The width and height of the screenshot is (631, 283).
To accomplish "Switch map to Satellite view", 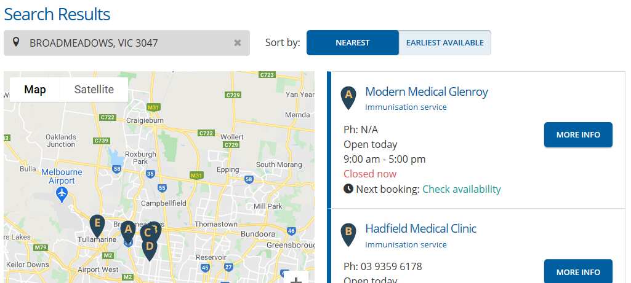I will (94, 90).
